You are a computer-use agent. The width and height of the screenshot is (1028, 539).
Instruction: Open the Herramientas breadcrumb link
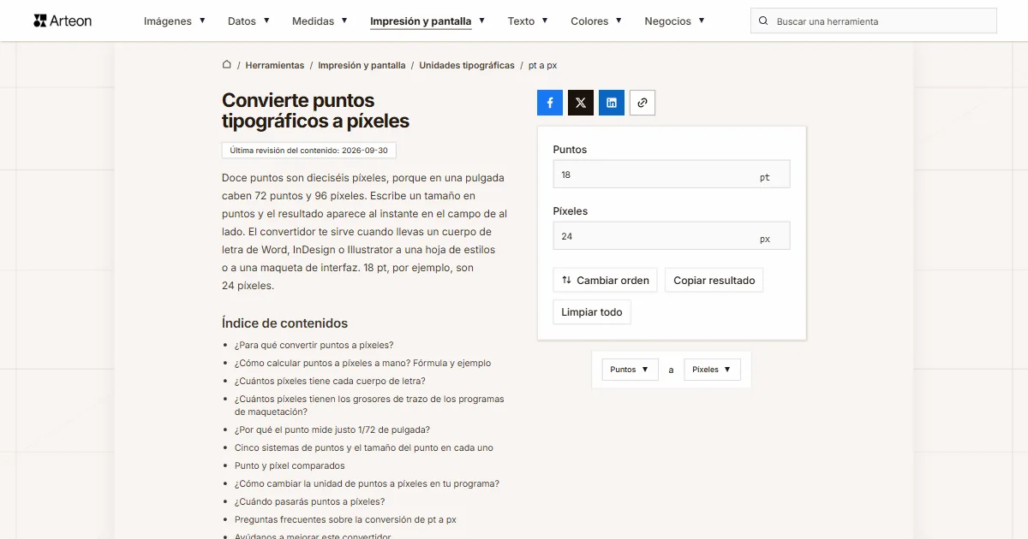pos(275,65)
